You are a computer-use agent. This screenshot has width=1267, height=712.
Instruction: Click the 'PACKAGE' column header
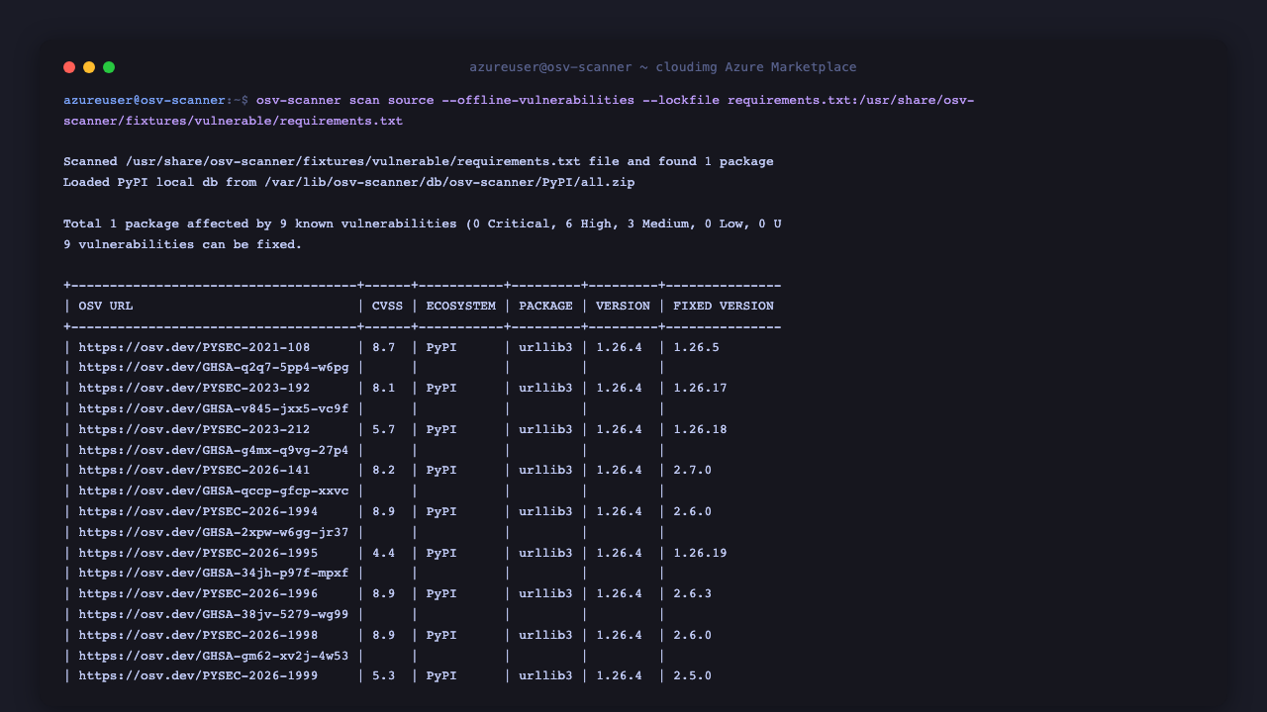tap(545, 306)
